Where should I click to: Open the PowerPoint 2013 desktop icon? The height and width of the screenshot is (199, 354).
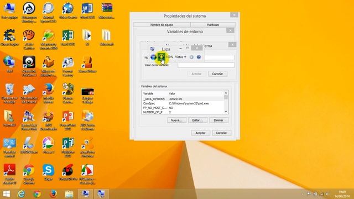coord(68,121)
